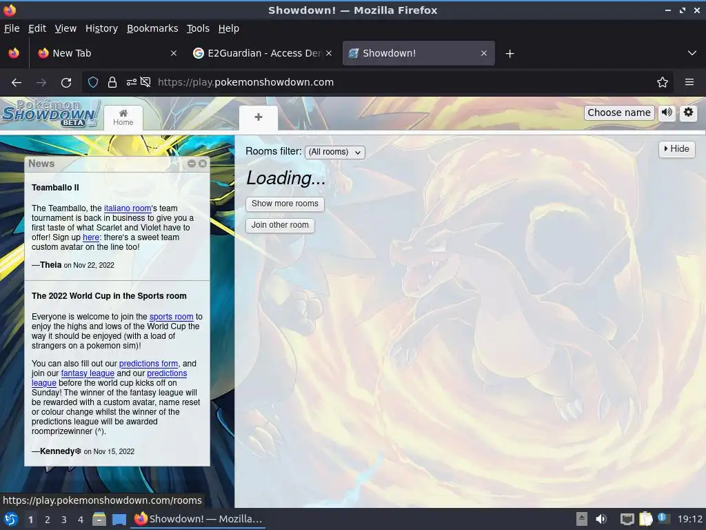The height and width of the screenshot is (530, 706).
Task: Switch to workspace 4
Action: point(80,520)
